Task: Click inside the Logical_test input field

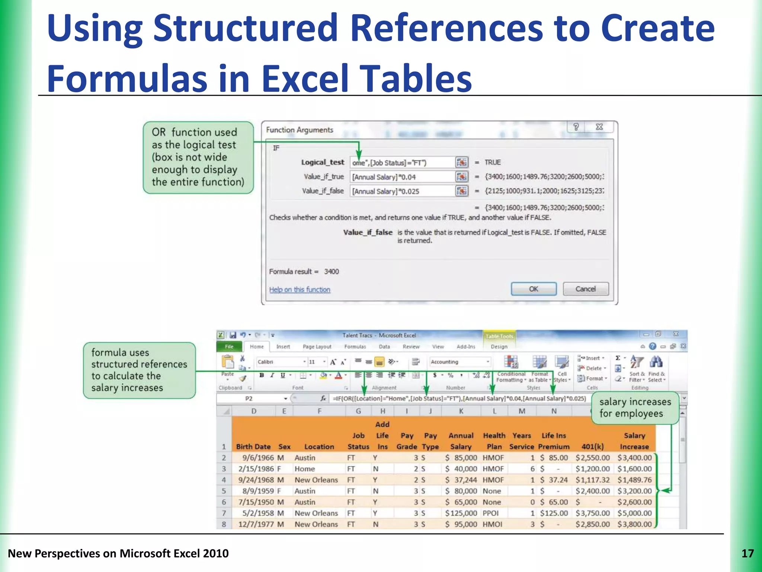Action: [402, 162]
